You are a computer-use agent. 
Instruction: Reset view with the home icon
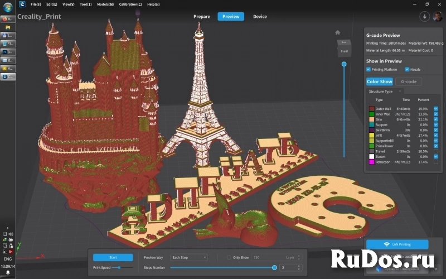(338, 32)
